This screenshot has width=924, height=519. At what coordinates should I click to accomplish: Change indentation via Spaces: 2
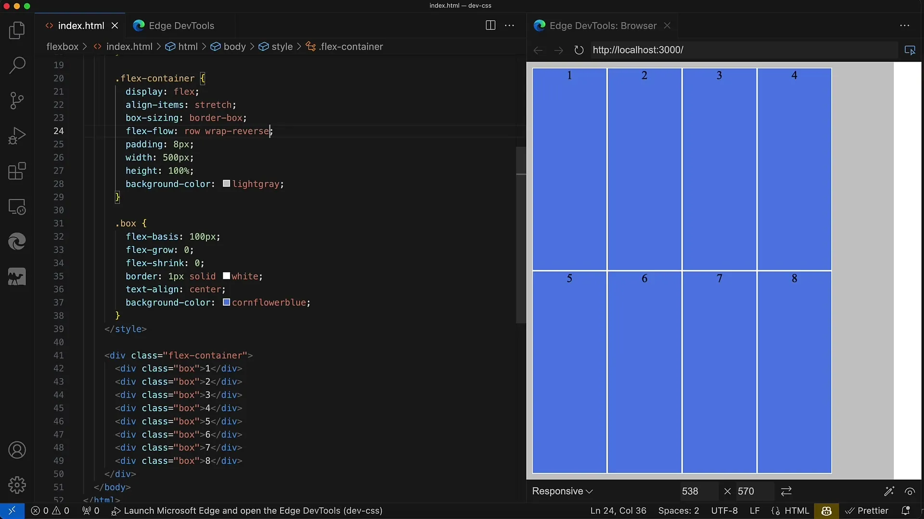(x=679, y=511)
